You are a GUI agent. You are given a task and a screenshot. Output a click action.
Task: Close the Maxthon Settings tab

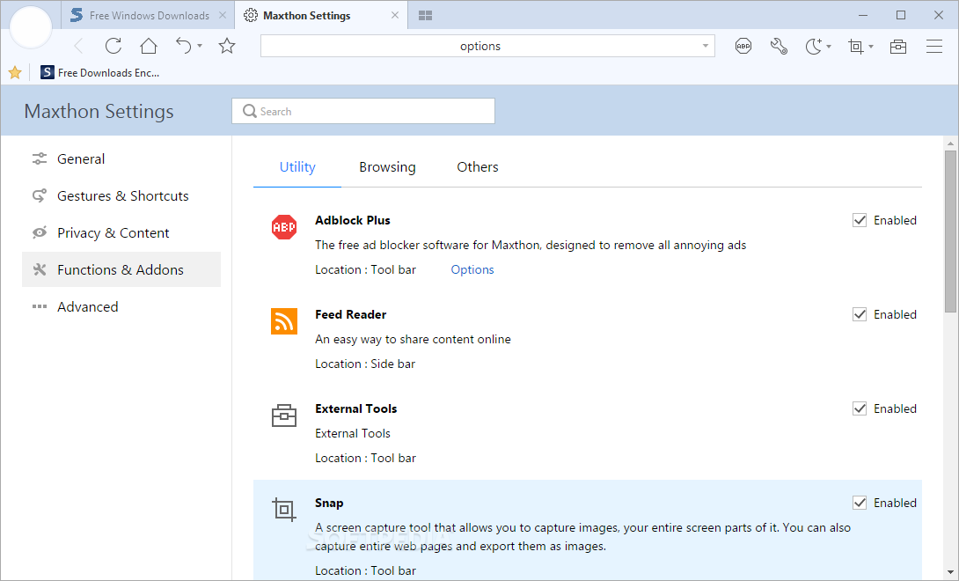pos(395,15)
